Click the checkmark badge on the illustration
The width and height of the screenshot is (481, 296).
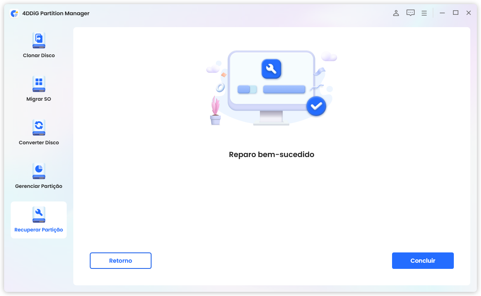[316, 106]
